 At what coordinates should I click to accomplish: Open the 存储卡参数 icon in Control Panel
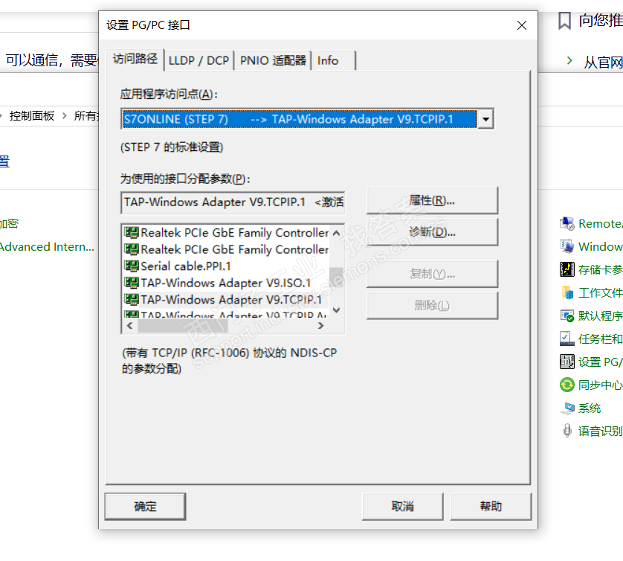pyautogui.click(x=567, y=269)
